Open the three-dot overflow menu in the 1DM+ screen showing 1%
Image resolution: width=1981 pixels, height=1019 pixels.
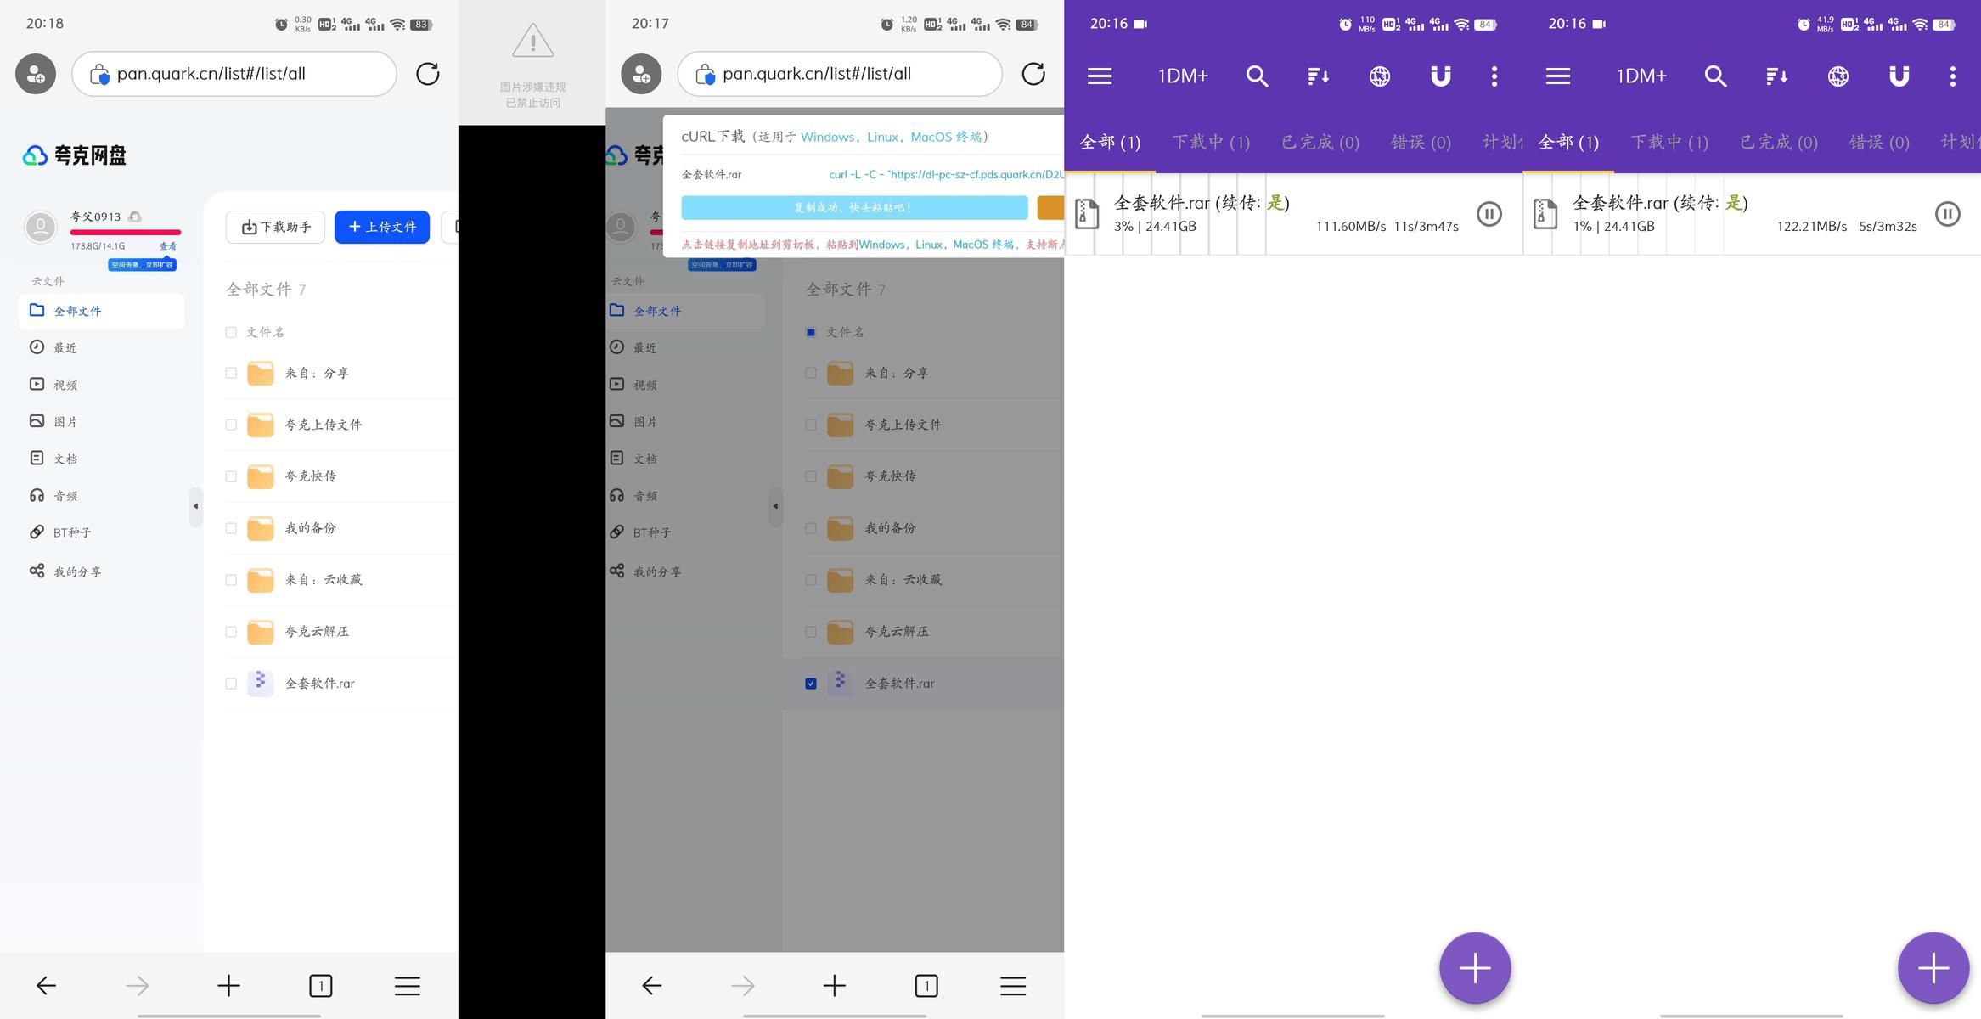[1953, 76]
